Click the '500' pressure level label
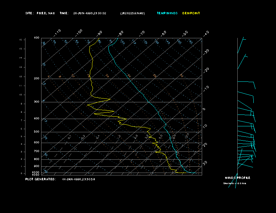The image size is (276, 213). coord(37,132)
